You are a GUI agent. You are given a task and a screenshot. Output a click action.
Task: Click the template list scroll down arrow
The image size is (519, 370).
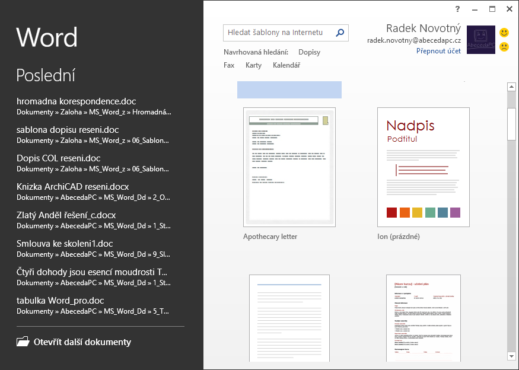tap(511, 356)
